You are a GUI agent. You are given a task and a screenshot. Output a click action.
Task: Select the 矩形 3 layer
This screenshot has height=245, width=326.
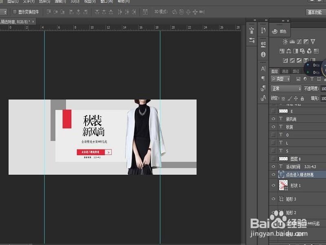291,199
